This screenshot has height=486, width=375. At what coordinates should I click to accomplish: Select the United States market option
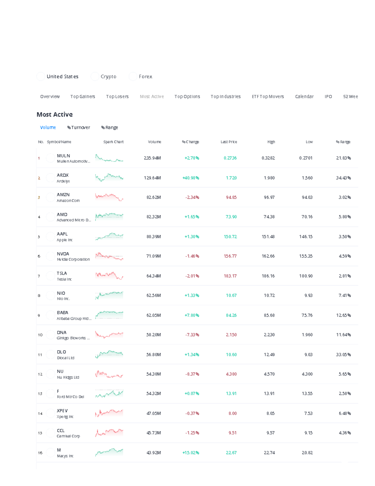point(41,76)
